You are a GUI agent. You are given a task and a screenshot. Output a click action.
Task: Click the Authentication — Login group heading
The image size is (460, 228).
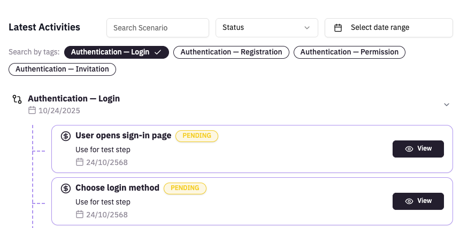coord(74,99)
